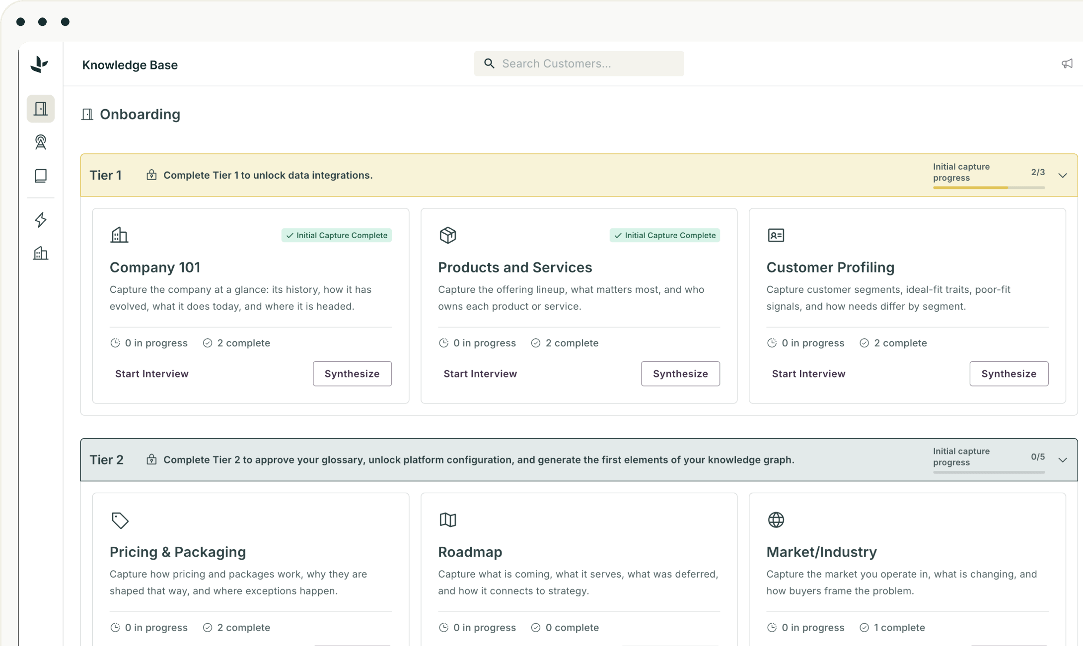Click the Tier 1 lock icon

151,175
